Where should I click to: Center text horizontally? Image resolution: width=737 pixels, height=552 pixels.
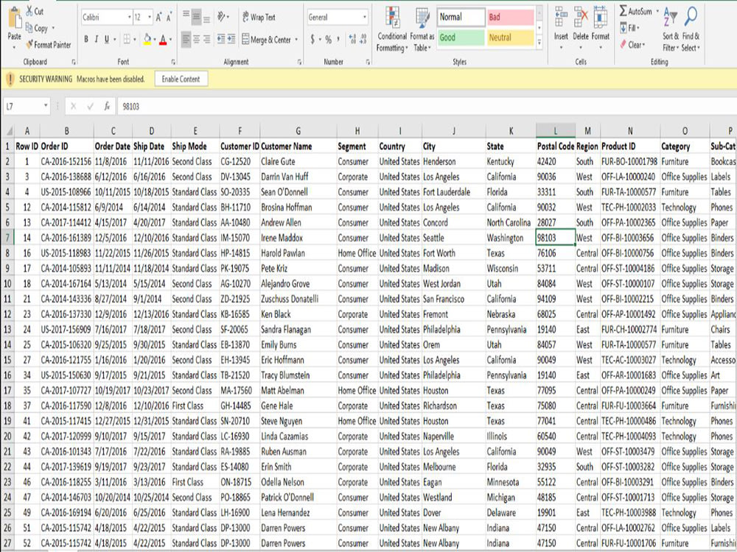(197, 40)
